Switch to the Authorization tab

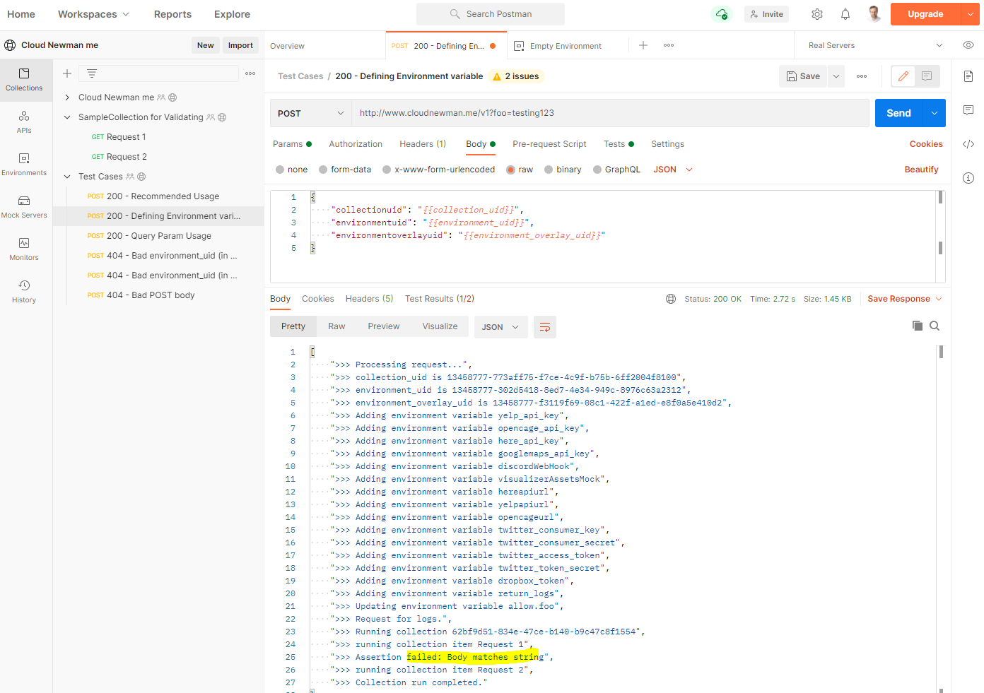click(x=356, y=144)
